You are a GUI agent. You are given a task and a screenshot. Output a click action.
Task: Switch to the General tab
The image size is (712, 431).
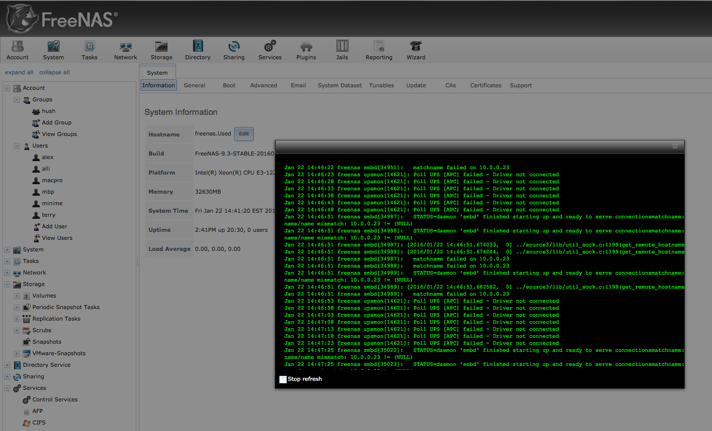(x=195, y=85)
